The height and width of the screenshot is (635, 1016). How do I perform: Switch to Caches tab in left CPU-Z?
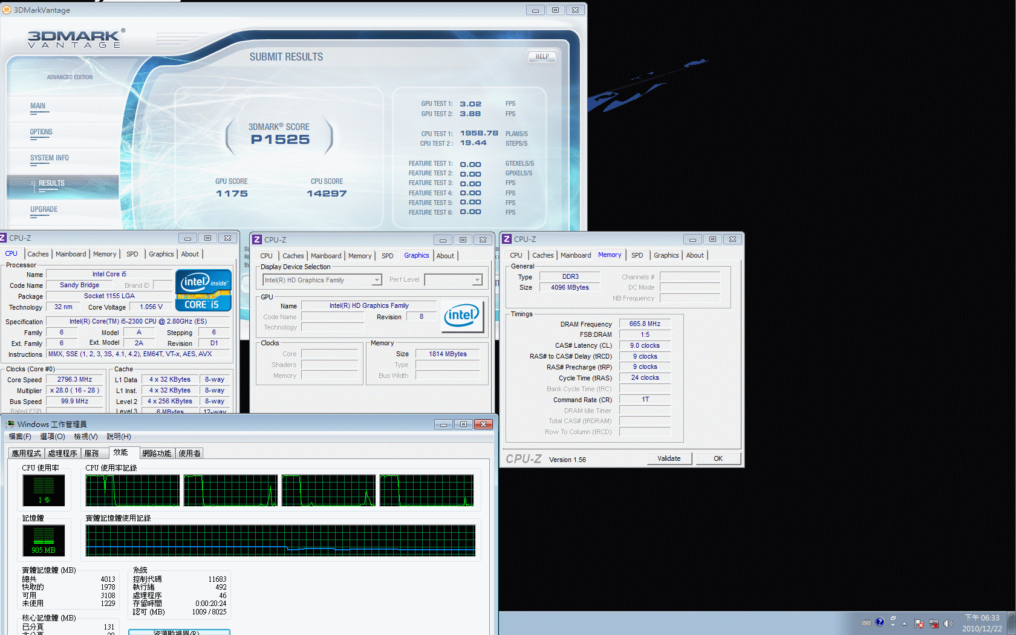(37, 254)
